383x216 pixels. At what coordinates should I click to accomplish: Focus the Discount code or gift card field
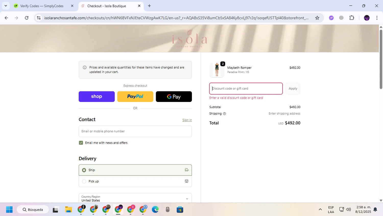(246, 88)
